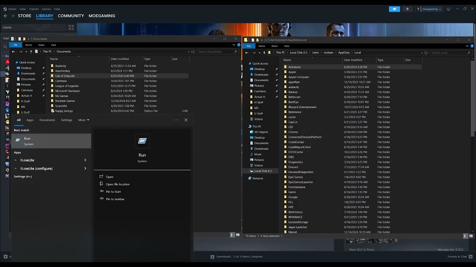Select the Call of Duty.old folder
The image size is (476, 267).
pyautogui.click(x=65, y=76)
